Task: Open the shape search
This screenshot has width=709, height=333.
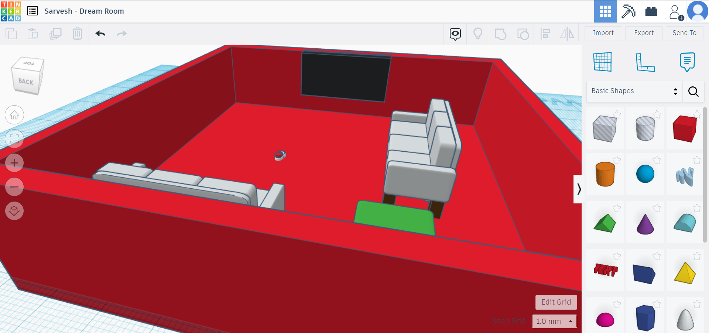Action: click(x=693, y=92)
